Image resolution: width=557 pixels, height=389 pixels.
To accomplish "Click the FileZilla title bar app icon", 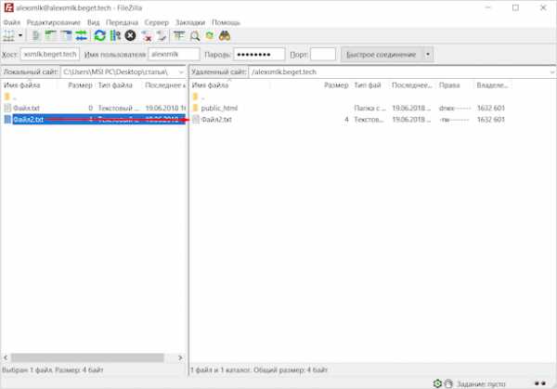I will coord(8,7).
